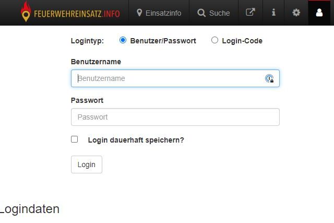The image size is (334, 223).
Task: Click the info icon in the navbar
Action: [x=273, y=13]
